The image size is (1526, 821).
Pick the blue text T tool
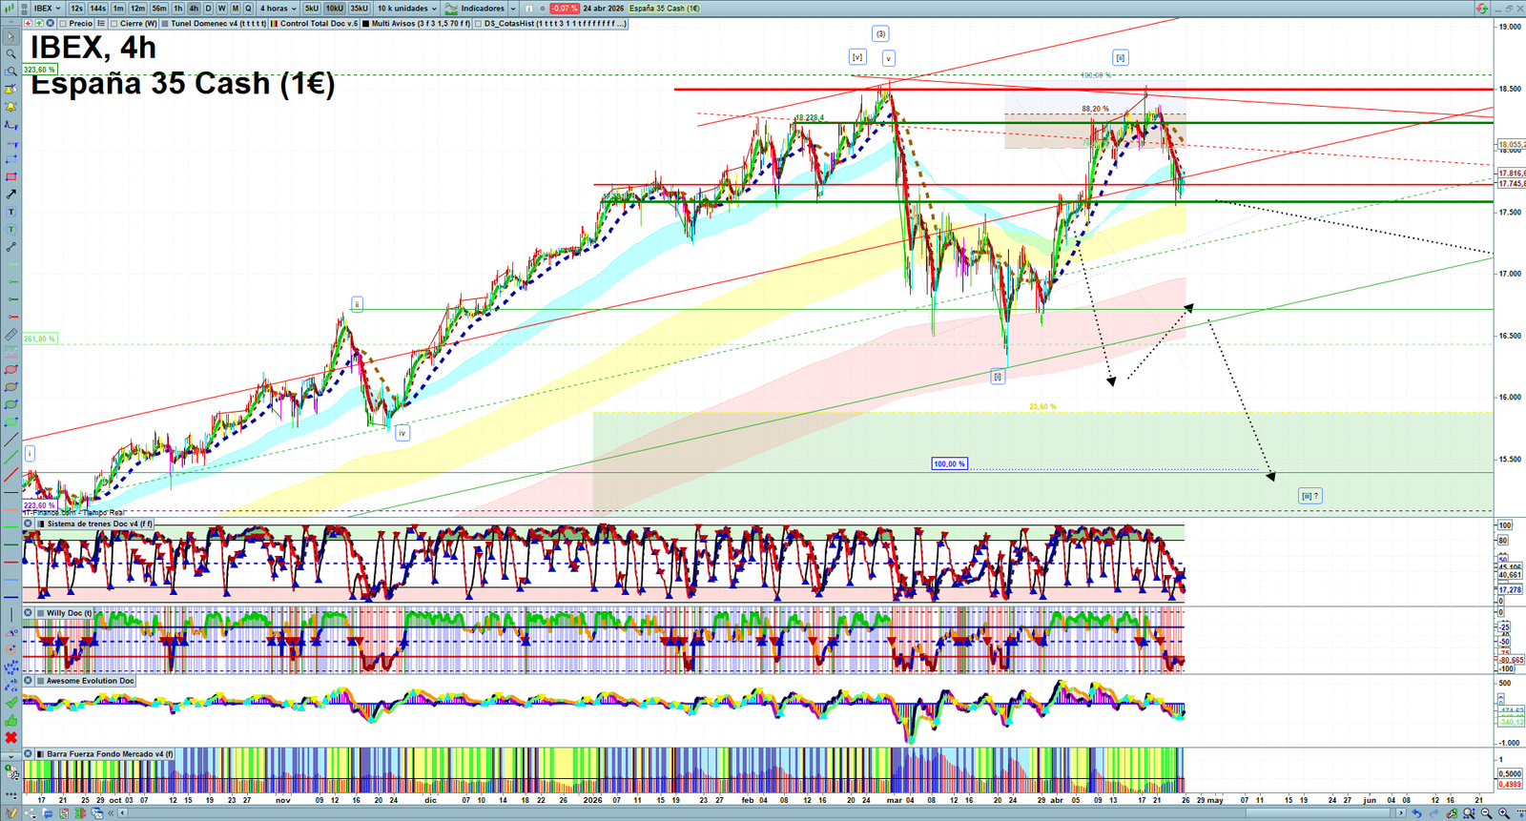tap(10, 212)
